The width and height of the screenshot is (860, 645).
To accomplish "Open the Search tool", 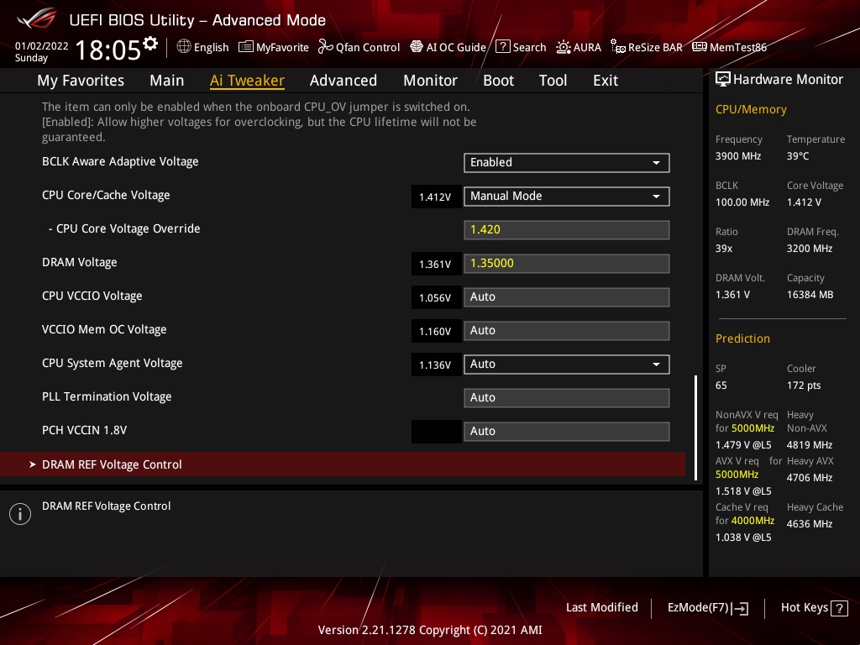I will pyautogui.click(x=521, y=48).
